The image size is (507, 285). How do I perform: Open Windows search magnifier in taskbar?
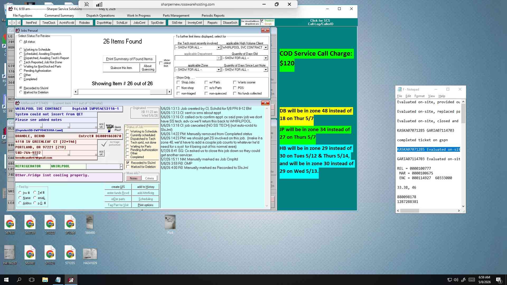click(19, 280)
